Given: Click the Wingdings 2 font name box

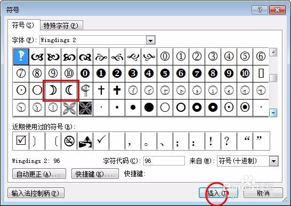Looking at the screenshot, I should (x=93, y=40).
